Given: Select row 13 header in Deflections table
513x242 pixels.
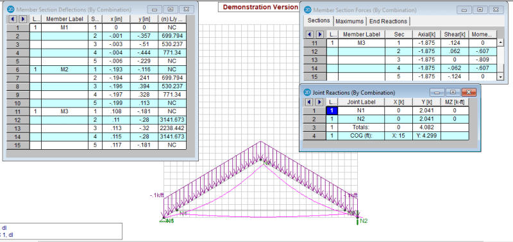Looking at the screenshot, I should pos(18,128).
